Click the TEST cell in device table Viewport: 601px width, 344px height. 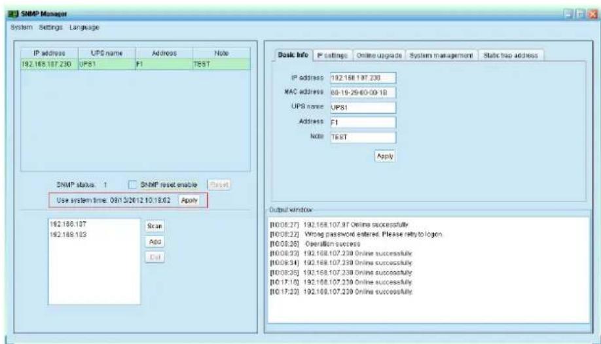click(221, 64)
